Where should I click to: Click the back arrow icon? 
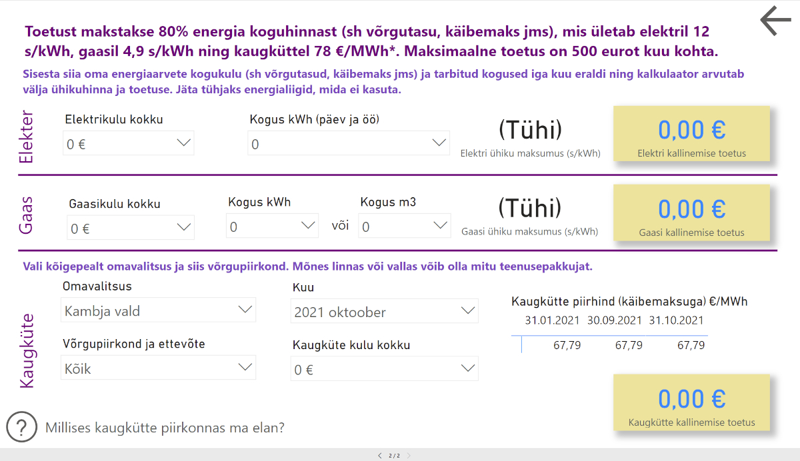[775, 21]
